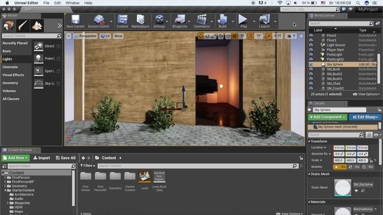Select the Static mobility option
This screenshot has width=383, height=215.
click(x=340, y=167)
